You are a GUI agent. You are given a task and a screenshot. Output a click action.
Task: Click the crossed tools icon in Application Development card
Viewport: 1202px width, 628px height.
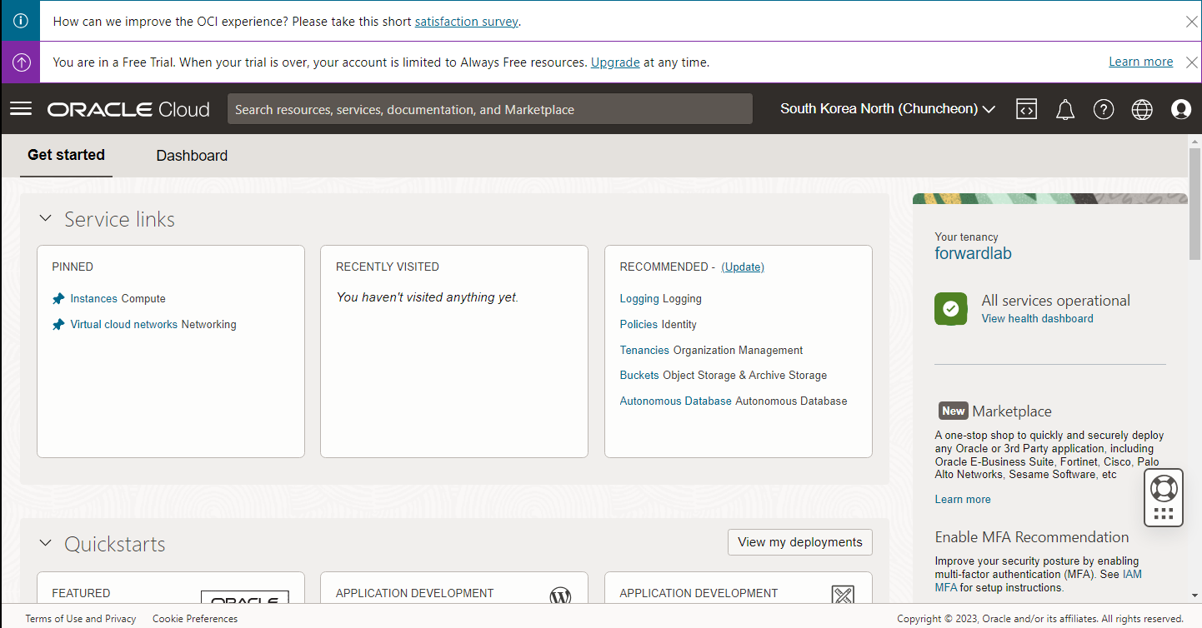point(844,596)
